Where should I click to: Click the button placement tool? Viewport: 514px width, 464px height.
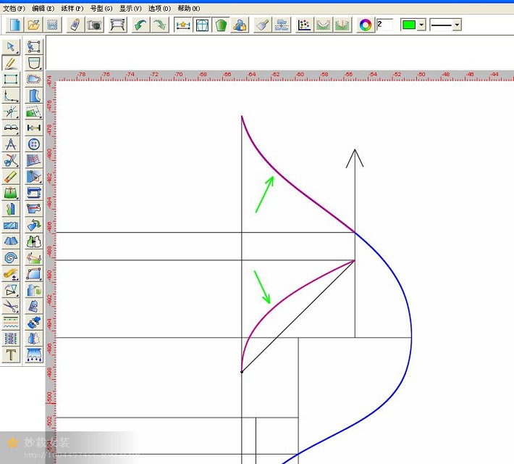click(33, 144)
